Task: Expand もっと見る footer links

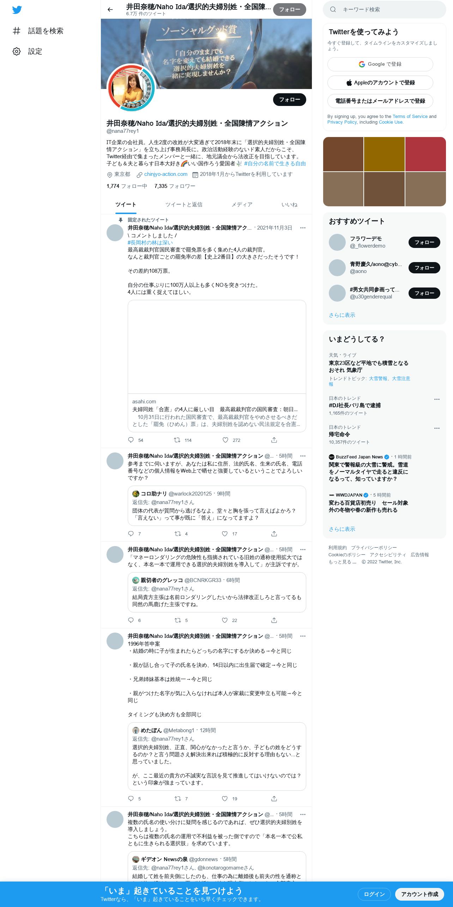Action: 342,562
